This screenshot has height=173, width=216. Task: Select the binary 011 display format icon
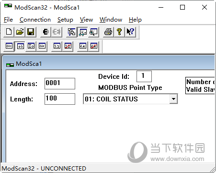(9, 46)
